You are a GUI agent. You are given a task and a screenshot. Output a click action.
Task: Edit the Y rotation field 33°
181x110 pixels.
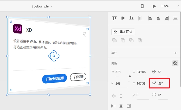(x=163, y=84)
